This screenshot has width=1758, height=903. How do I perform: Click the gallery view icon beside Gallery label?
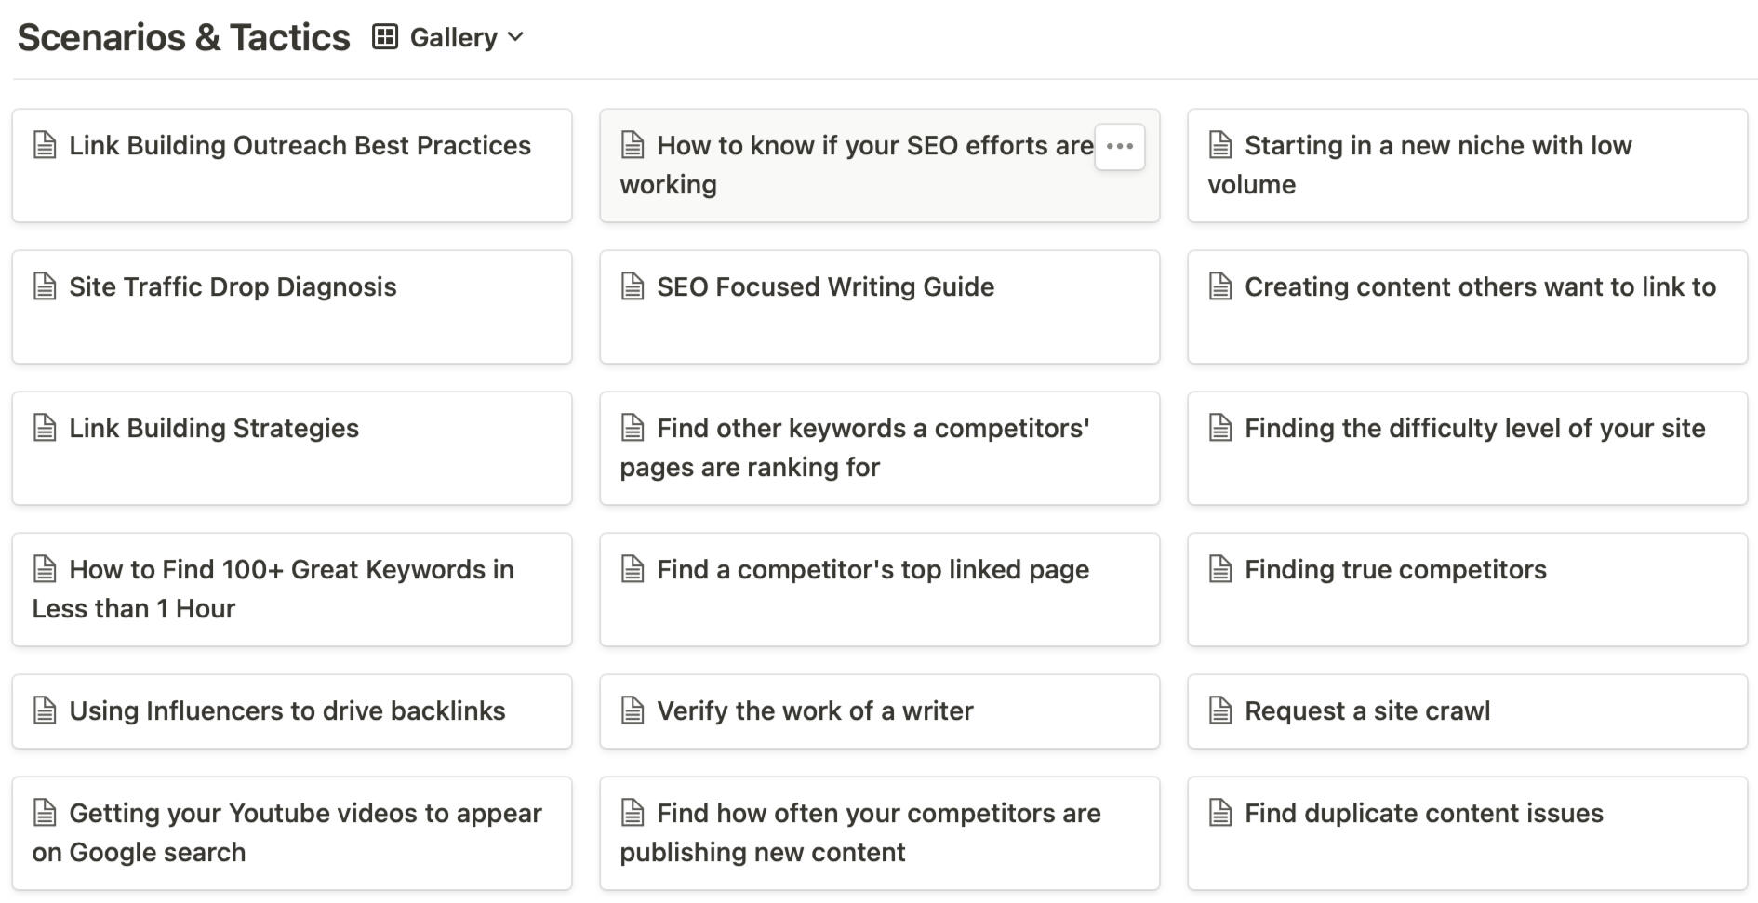pos(383,37)
